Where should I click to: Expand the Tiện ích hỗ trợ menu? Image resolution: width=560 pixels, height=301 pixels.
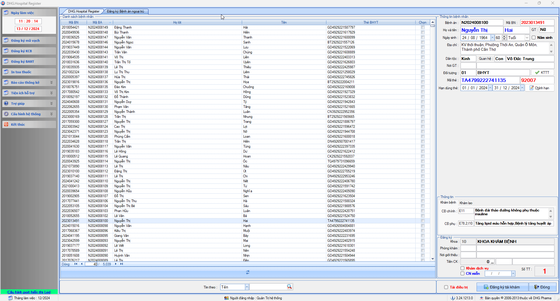coord(51,93)
